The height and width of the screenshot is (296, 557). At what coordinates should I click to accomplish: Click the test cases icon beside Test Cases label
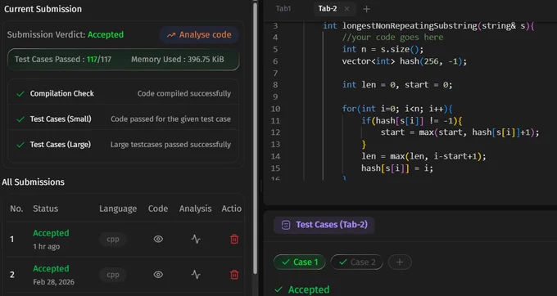tap(286, 225)
